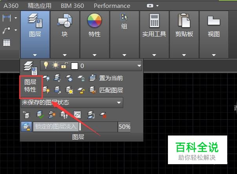The image size is (237, 174).
Task: Click the table tool icon
Action: [x=7, y=42]
